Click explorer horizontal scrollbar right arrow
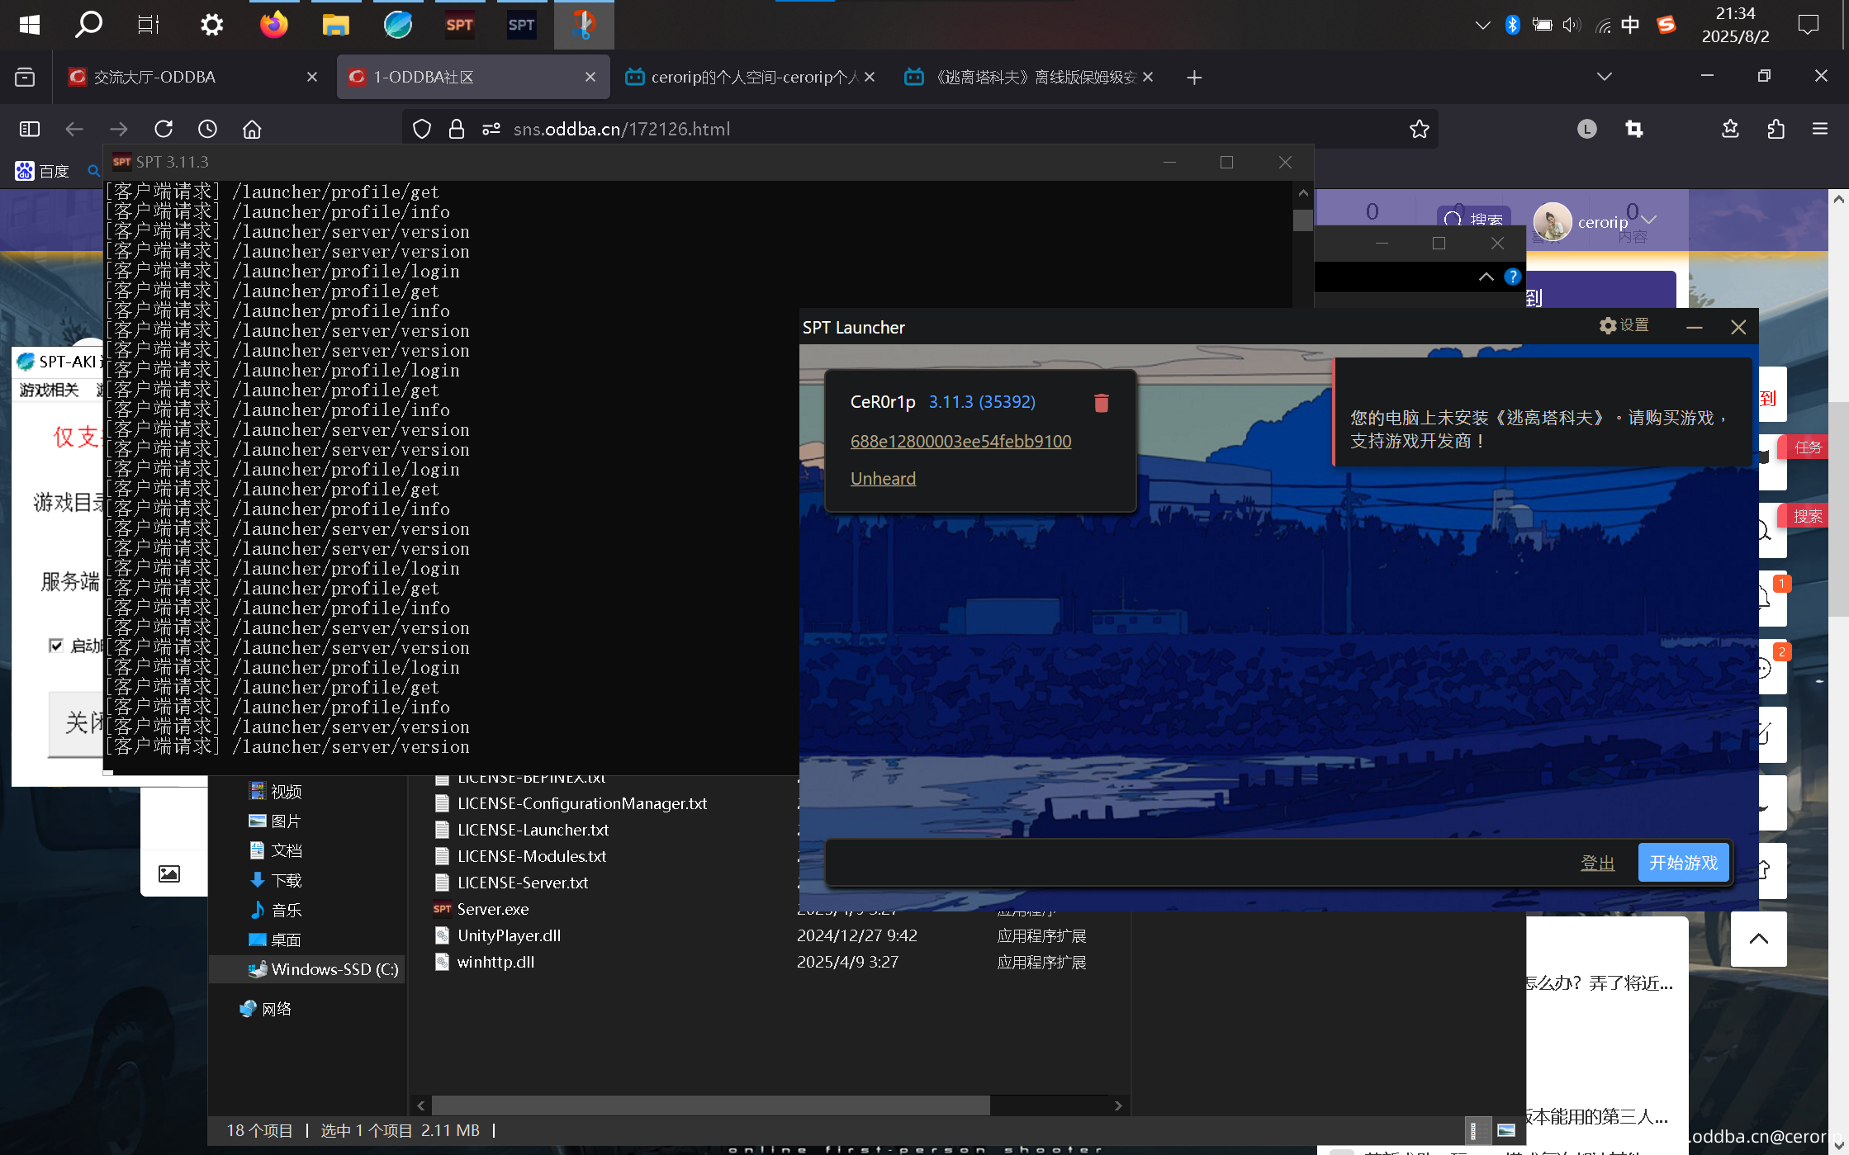 [1118, 1105]
